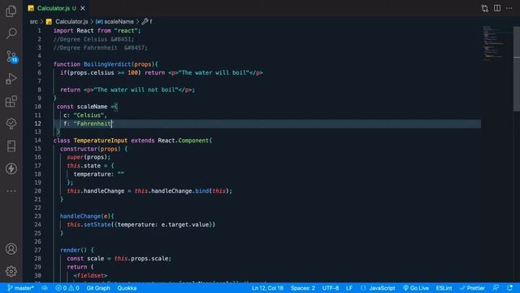Viewport: 520px width, 293px height.
Task: Open errors and warnings count in status bar
Action: pos(67,288)
